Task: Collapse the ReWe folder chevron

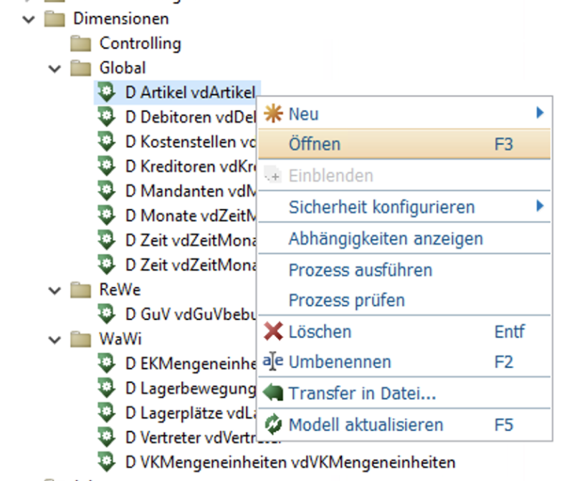Action: point(54,290)
